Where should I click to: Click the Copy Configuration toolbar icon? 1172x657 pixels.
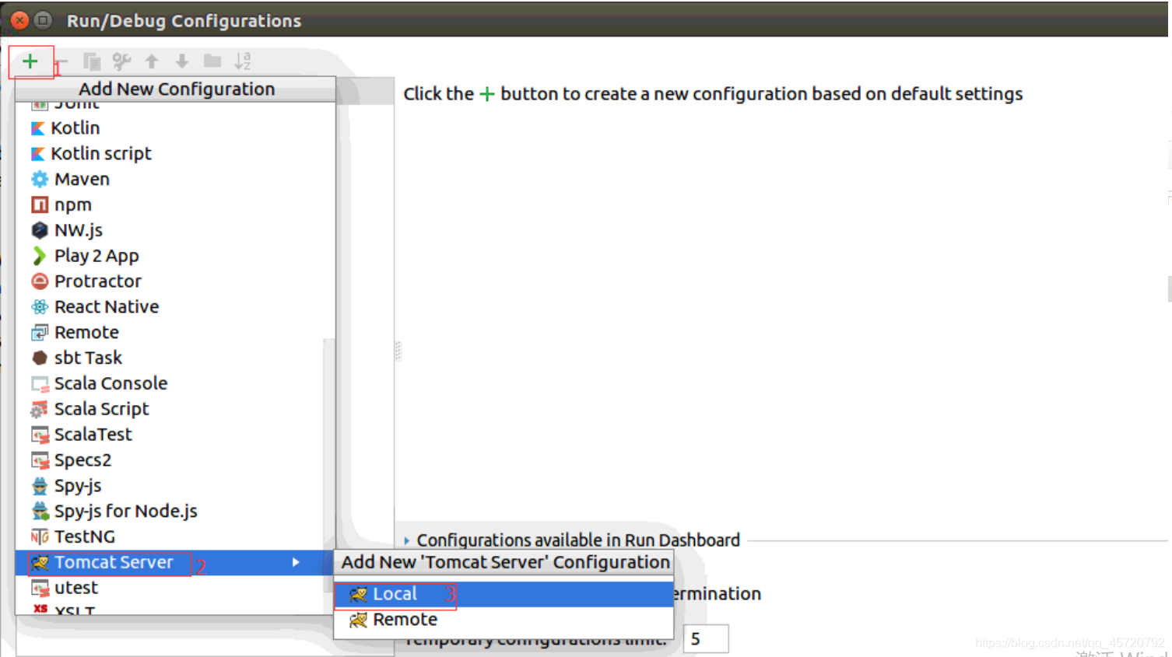91,61
